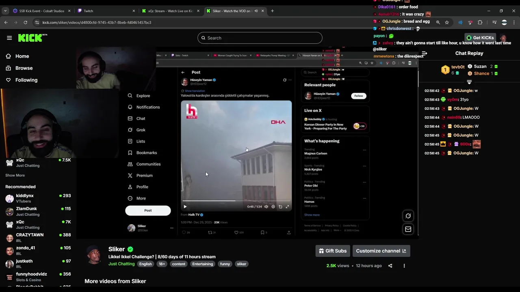Image resolution: width=520 pixels, height=292 pixels.
Task: Open X account switcher dots for Sliker
Action: [x=171, y=228]
